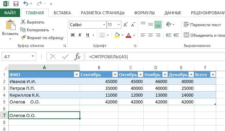Toggle bottom align button highlighted green
Viewport: 225px width, 131px height.
[158, 24]
